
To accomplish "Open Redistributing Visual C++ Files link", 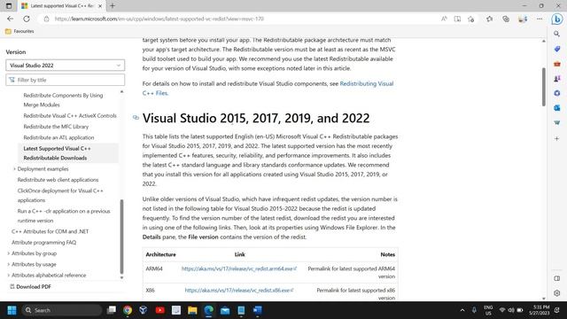I will coord(268,89).
